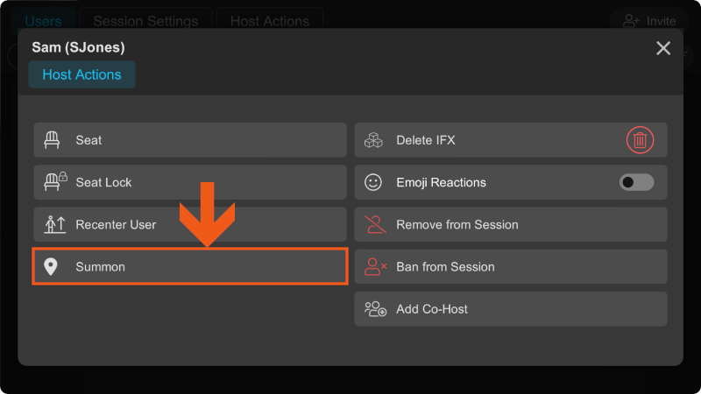Summon user Sam to your location
The width and height of the screenshot is (701, 394).
click(190, 267)
